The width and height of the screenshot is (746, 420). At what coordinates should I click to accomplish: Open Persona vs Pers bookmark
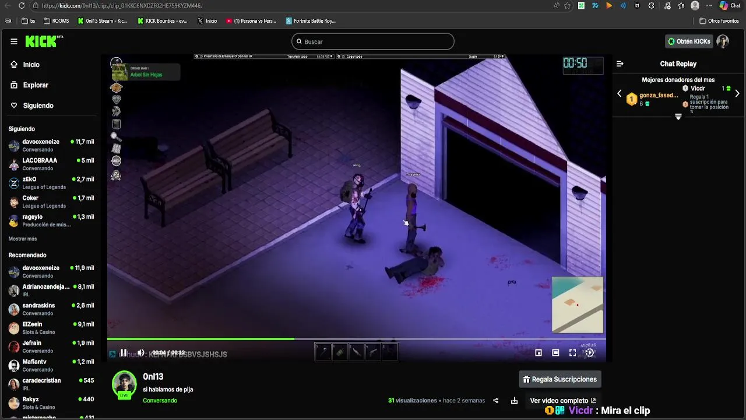(251, 21)
